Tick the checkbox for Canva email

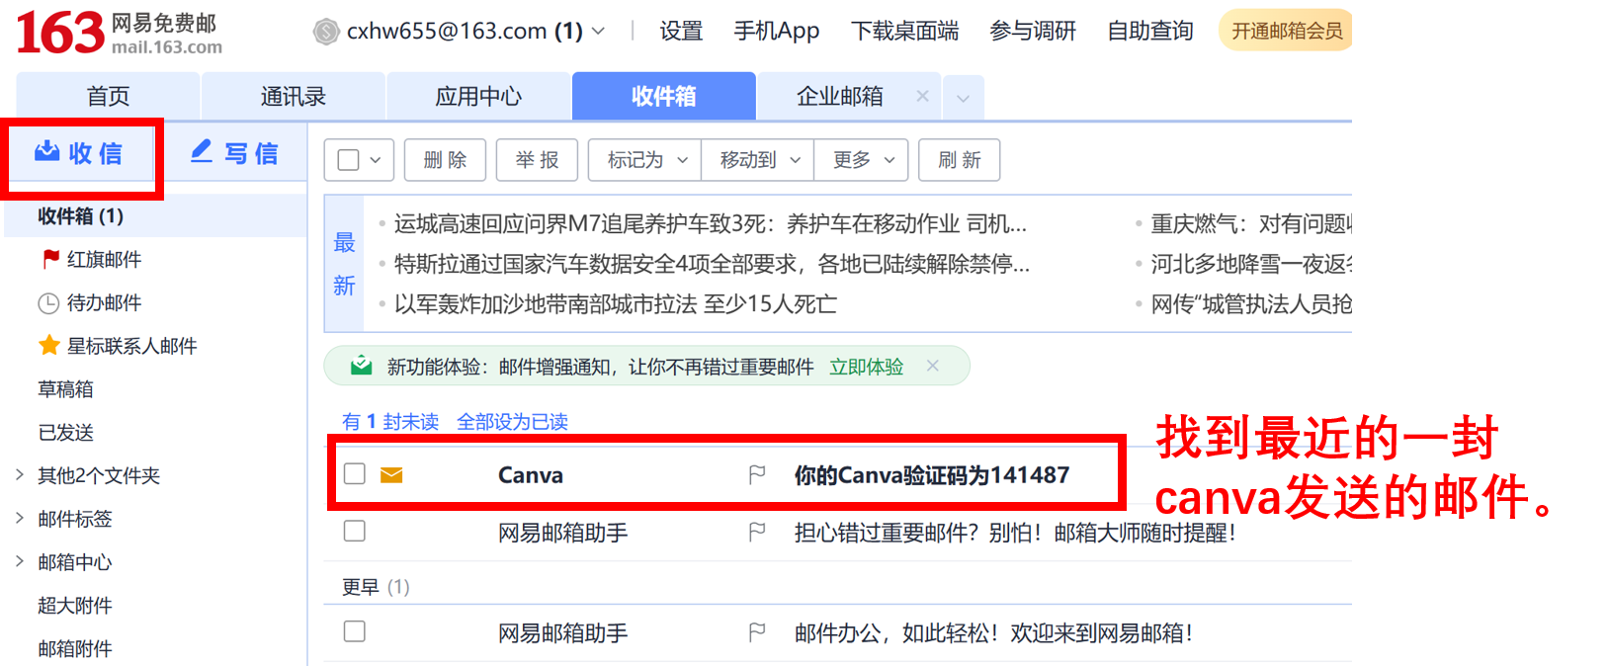tap(355, 473)
